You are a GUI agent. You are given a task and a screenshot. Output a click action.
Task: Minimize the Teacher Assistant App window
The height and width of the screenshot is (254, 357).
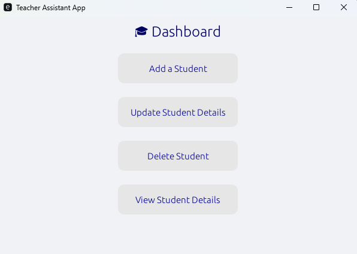pyautogui.click(x=289, y=7)
